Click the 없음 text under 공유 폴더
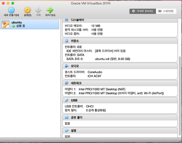The image size is (182, 143). click(67, 123)
